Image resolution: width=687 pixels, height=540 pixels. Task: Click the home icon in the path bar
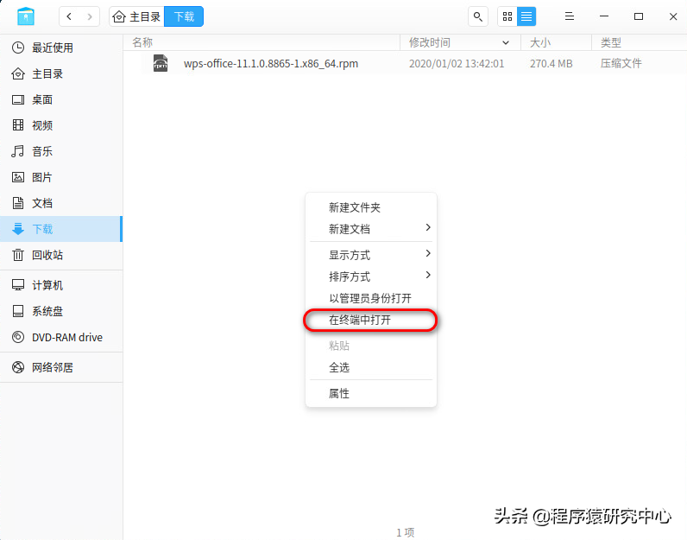[x=119, y=16]
